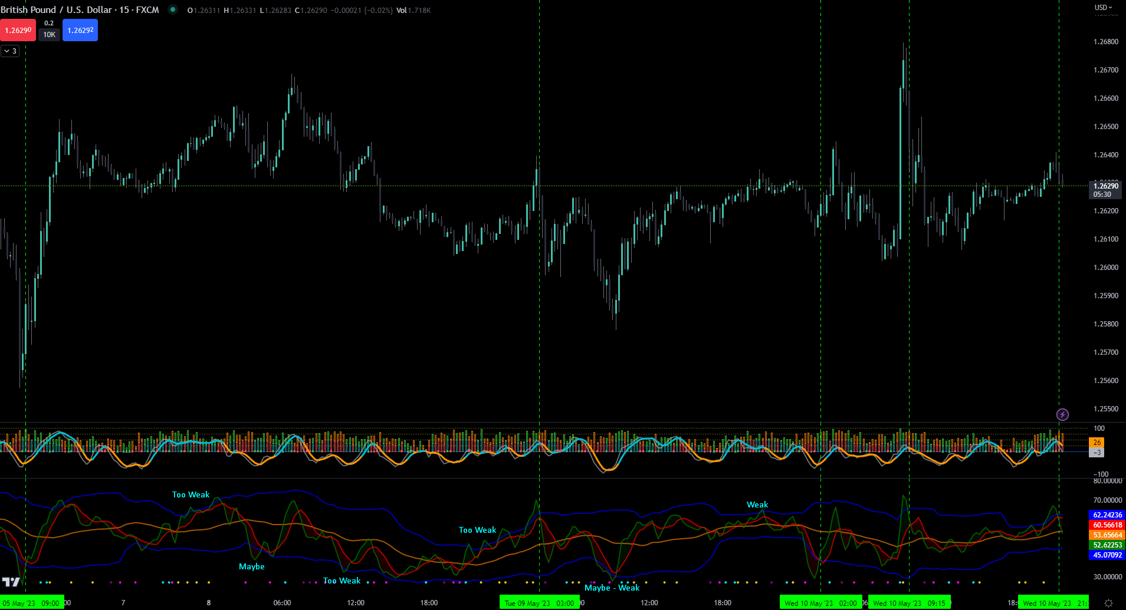Click current price label 1.26290 on axis
1126x610 pixels.
click(1105, 186)
